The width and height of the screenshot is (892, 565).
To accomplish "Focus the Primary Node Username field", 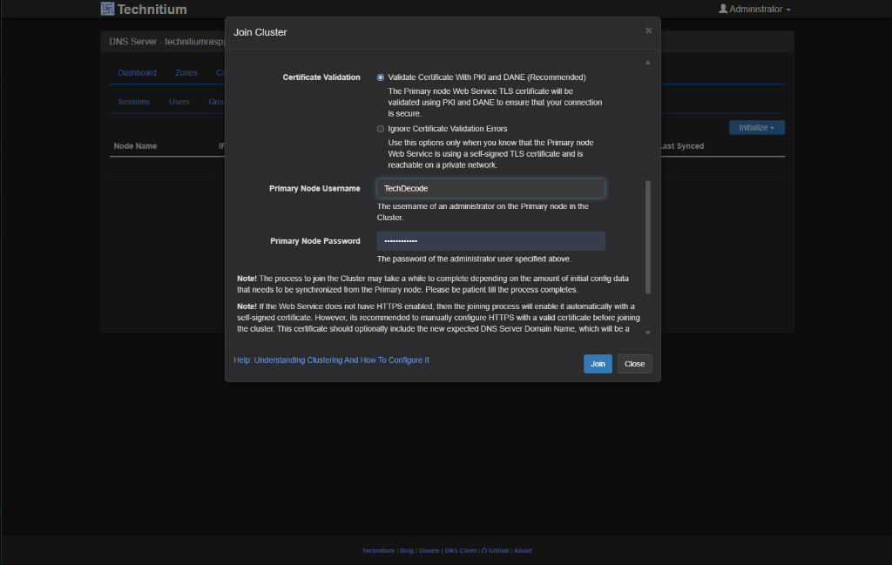I will [491, 189].
